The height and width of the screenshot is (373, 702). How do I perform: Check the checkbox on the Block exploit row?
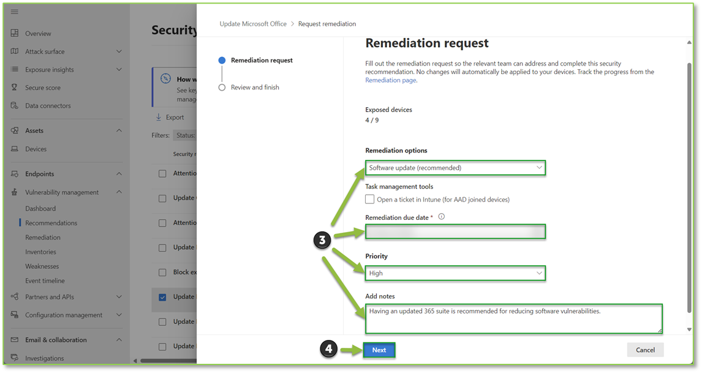click(x=162, y=272)
